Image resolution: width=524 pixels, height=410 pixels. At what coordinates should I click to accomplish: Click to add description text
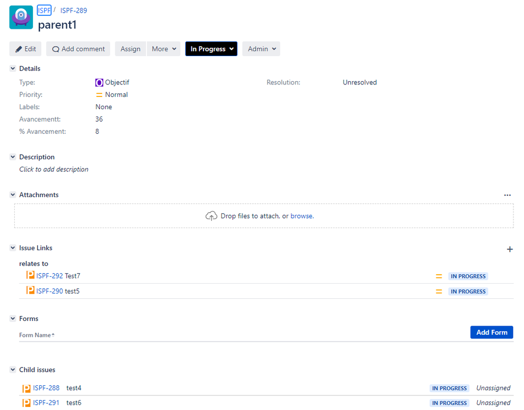point(54,169)
